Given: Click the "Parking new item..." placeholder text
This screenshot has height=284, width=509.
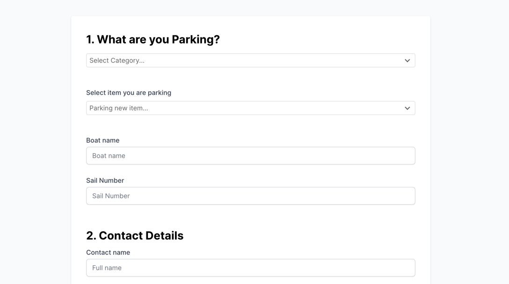Looking at the screenshot, I should [x=119, y=108].
